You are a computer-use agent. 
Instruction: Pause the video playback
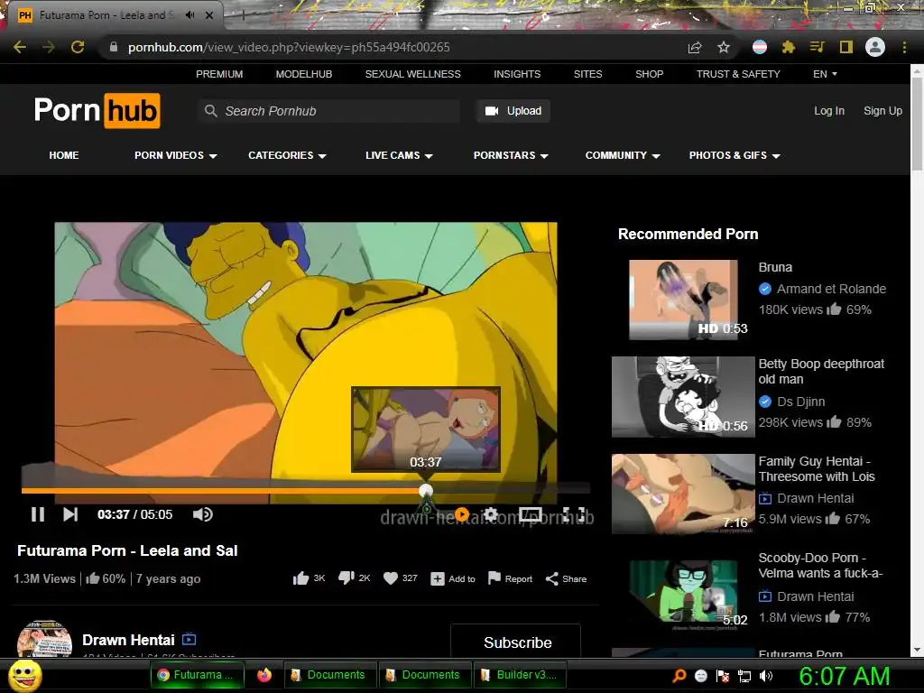38,514
